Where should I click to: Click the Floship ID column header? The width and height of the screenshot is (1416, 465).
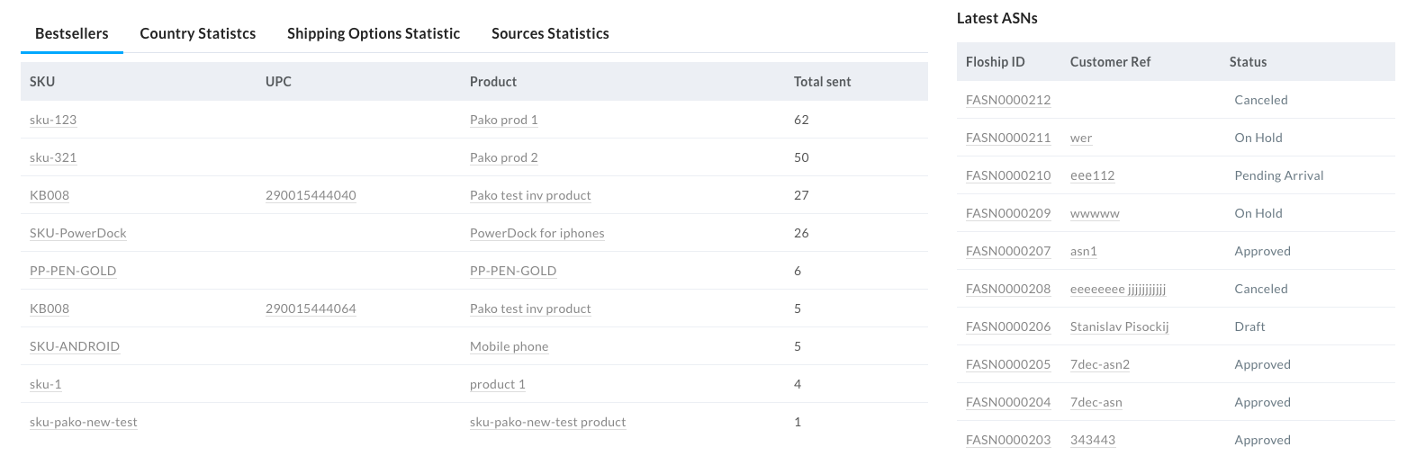[x=996, y=62]
